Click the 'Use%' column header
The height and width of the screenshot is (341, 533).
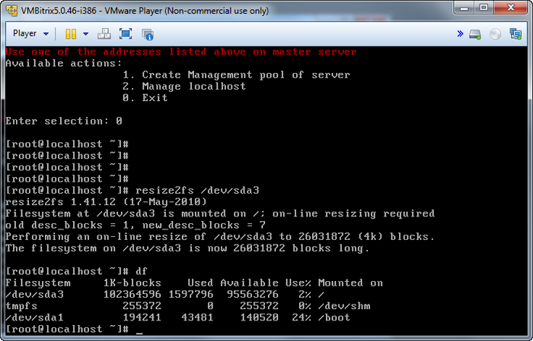pyautogui.click(x=298, y=283)
